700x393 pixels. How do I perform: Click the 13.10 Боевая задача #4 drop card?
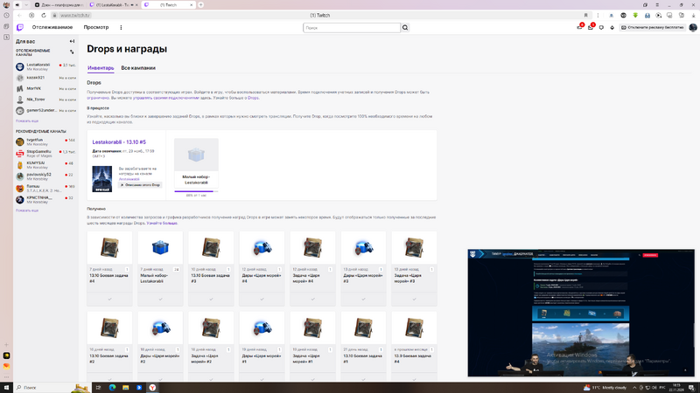[x=109, y=268]
